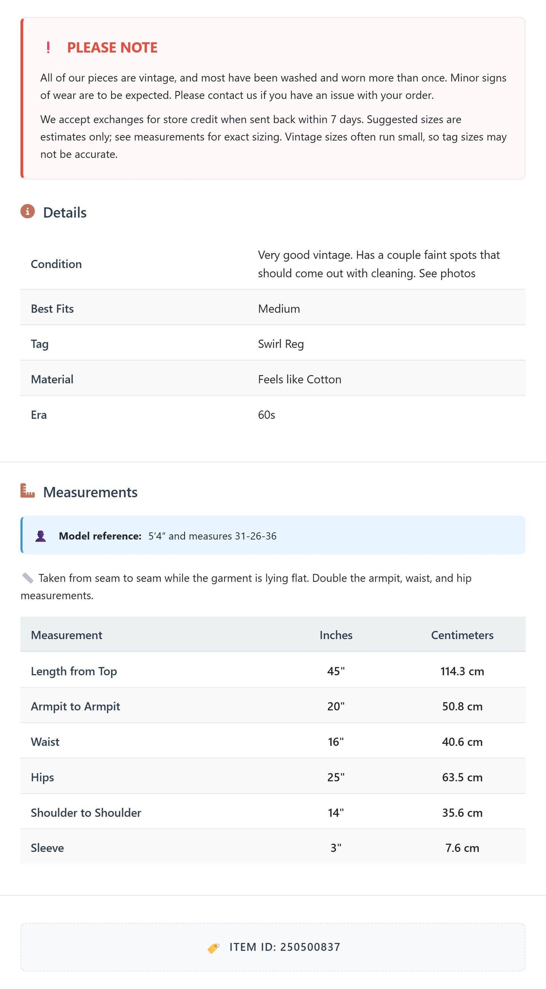The width and height of the screenshot is (546, 989).
Task: Click the Inches column header
Action: (336, 635)
